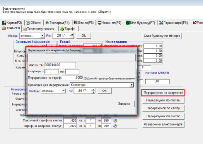This screenshot has width=203, height=144.
Task: Click the Закрити button in dialog
Action: coord(124,104)
